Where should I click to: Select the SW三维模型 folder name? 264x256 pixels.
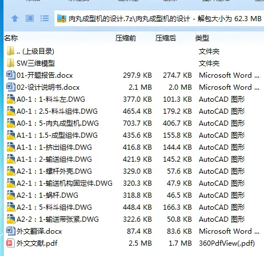35,63
